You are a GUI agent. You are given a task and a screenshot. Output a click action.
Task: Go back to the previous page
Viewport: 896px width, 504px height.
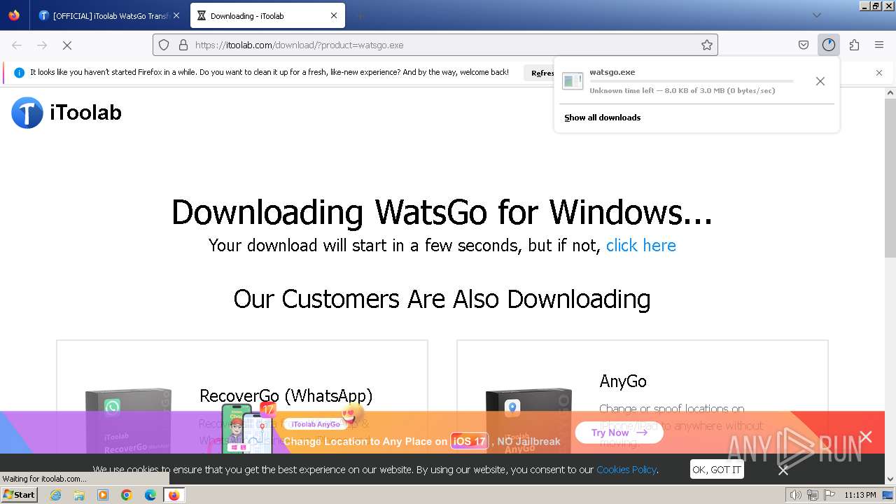tap(17, 45)
